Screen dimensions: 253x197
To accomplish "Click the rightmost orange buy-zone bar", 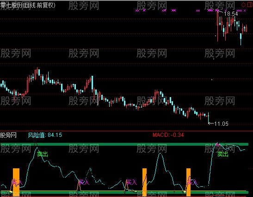I will (188, 182).
